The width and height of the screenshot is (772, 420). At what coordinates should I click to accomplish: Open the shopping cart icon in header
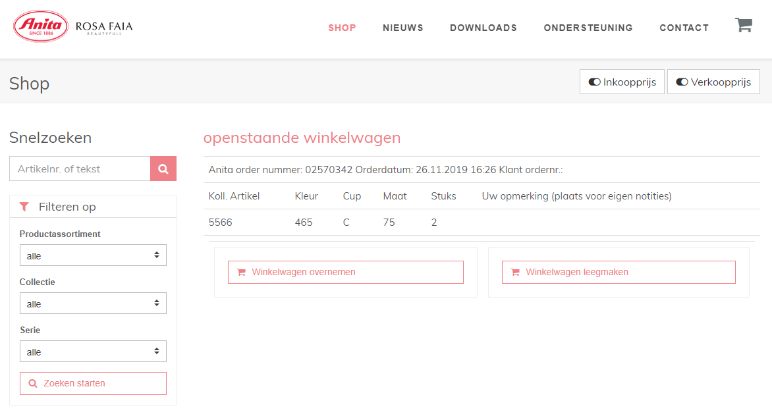coord(743,26)
